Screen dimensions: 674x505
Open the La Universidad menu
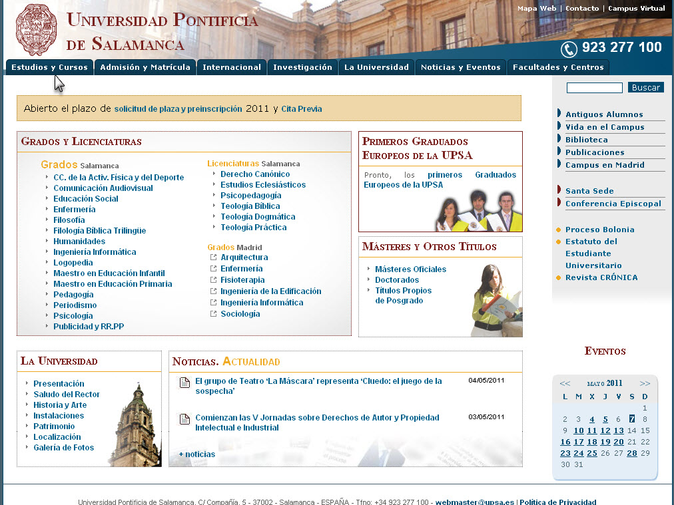point(376,67)
